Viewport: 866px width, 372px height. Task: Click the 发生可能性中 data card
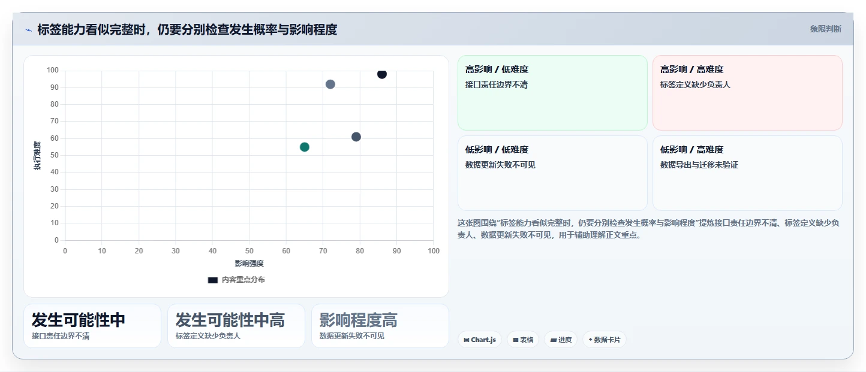(x=92, y=326)
